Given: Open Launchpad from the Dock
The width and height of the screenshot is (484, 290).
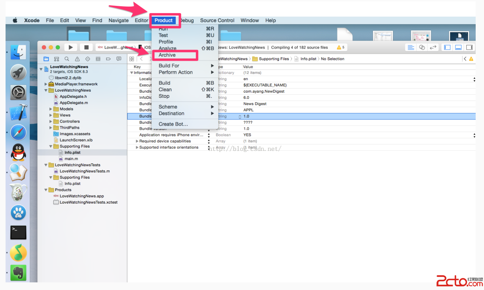Looking at the screenshot, I should (x=18, y=72).
